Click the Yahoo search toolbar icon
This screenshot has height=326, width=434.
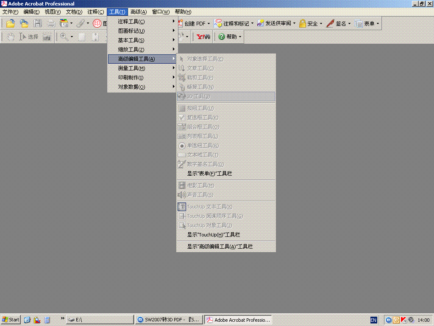(203, 37)
